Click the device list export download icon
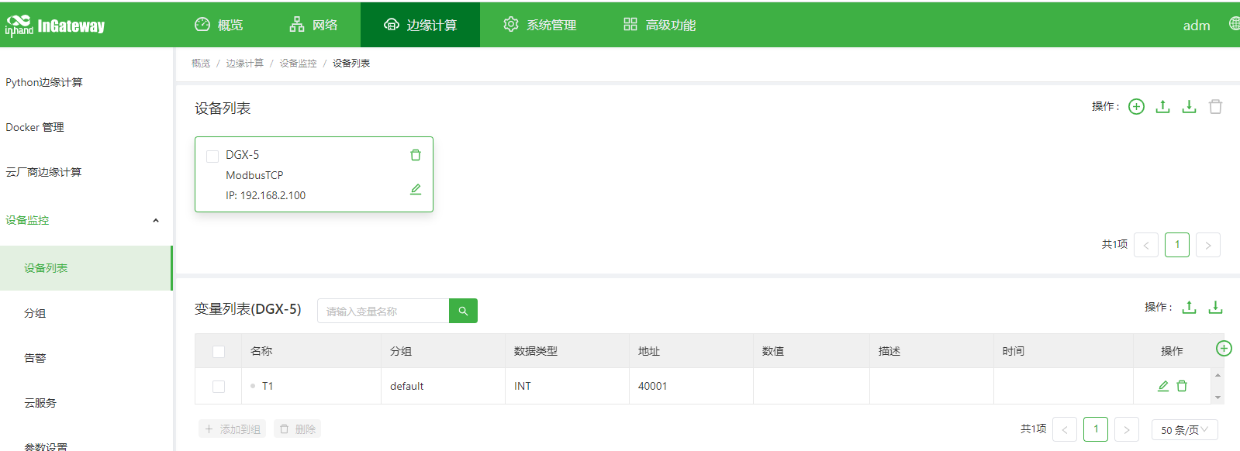 pos(1189,107)
